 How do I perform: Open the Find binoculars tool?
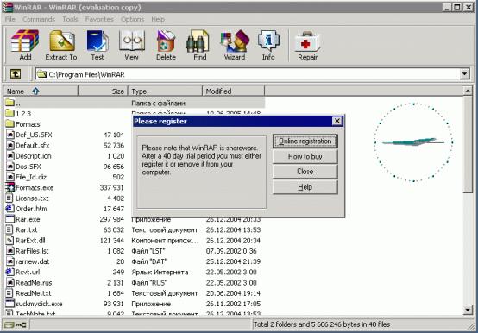[x=199, y=45]
